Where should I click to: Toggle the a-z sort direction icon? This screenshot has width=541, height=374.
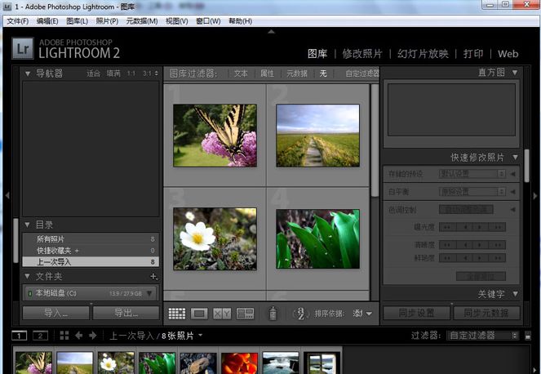(x=300, y=314)
